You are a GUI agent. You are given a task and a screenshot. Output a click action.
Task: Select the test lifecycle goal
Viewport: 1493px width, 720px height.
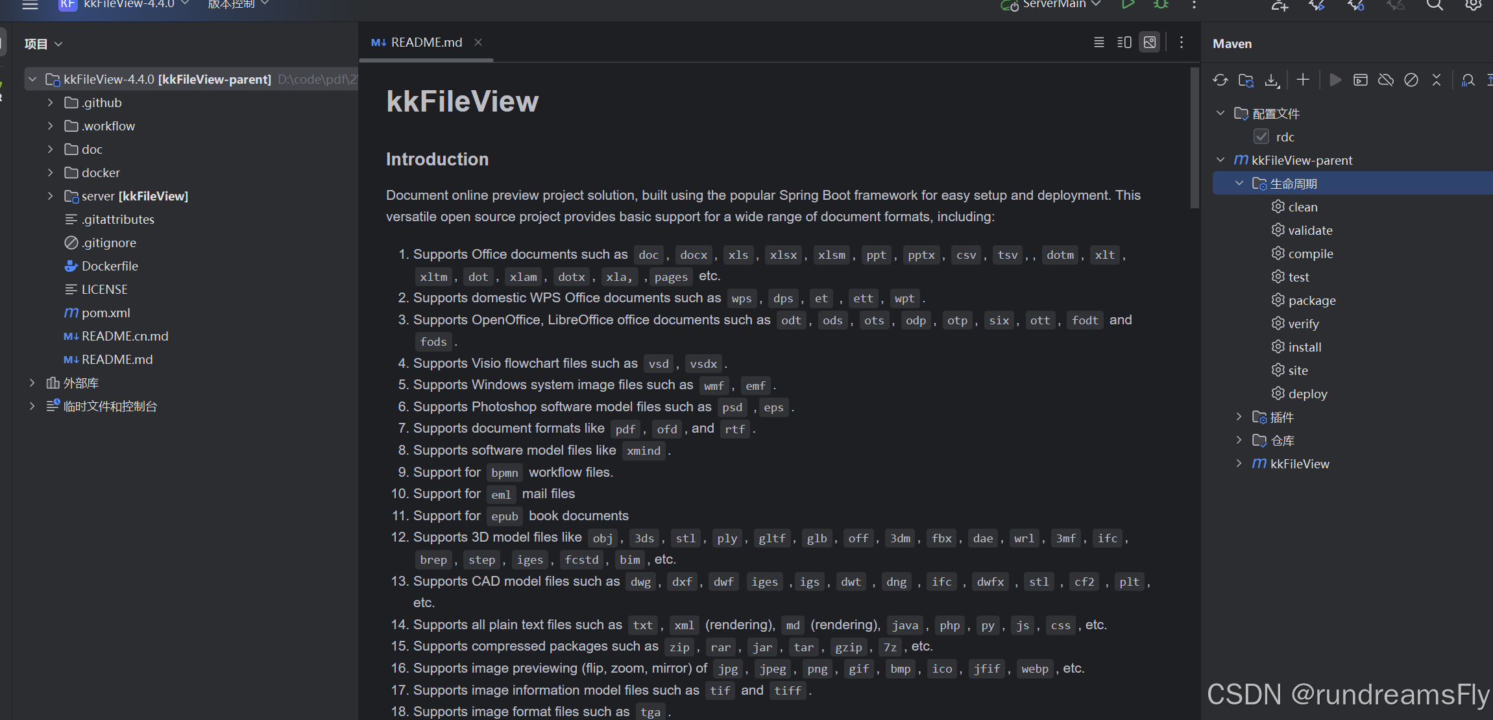pyautogui.click(x=1291, y=277)
